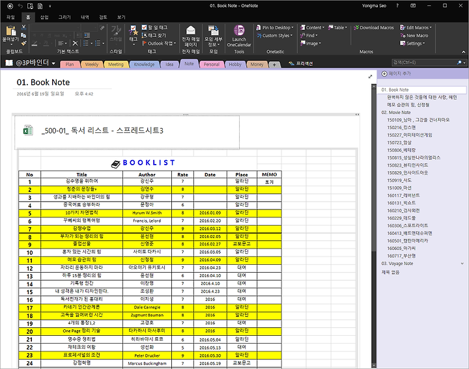Click the Copy icon under the scissors
Image resolution: width=469 pixels, height=369 pixels.
(x=23, y=35)
